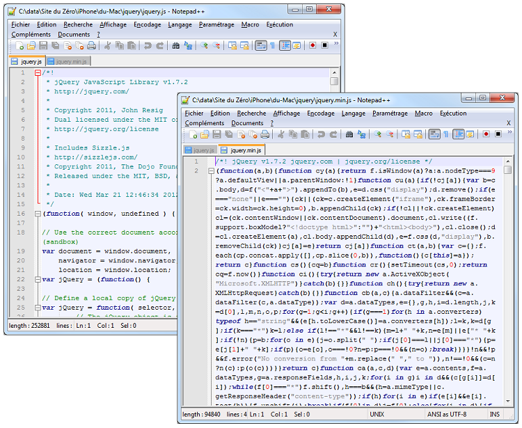522x428 pixels.
Task: Select jquery.min.js tab in jquery.js window
Action: (68, 61)
